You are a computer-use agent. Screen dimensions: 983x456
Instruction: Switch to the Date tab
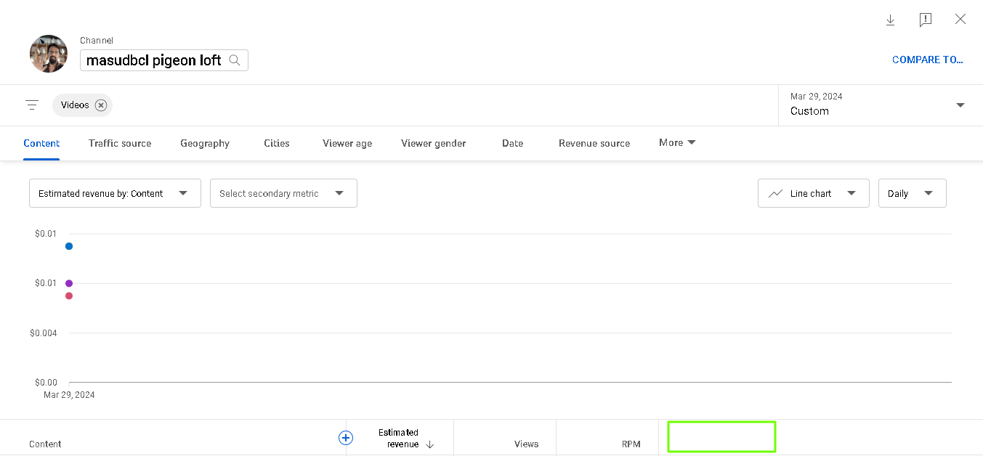(512, 143)
